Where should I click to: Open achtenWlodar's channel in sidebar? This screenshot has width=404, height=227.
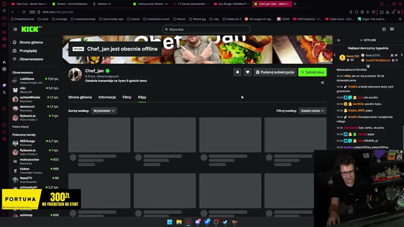pyautogui.click(x=35, y=99)
